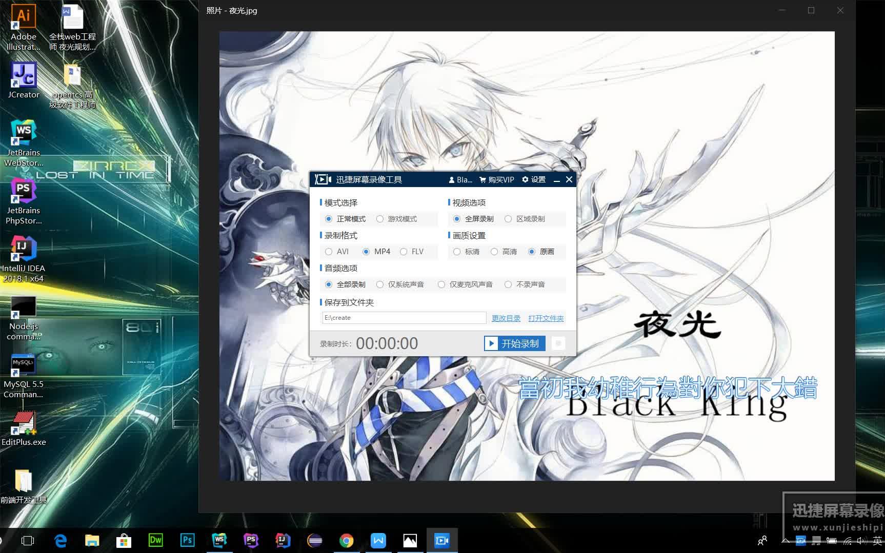
Task: Click 购买VIP in recorder title bar
Action: click(x=497, y=180)
